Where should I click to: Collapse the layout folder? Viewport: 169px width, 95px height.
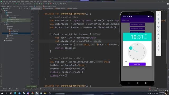(x=6, y=28)
